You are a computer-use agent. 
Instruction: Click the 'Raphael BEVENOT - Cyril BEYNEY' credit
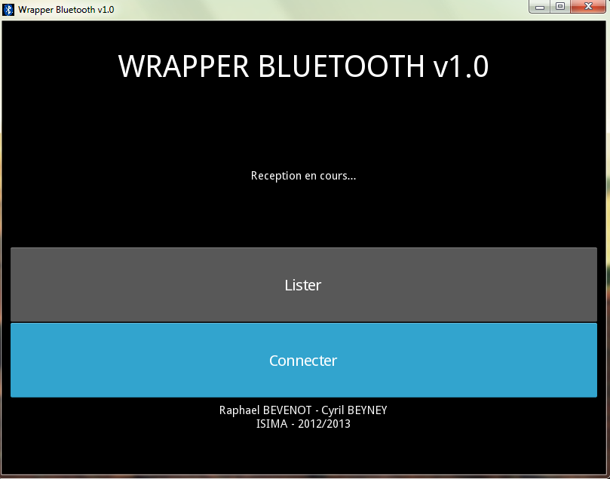coord(303,410)
